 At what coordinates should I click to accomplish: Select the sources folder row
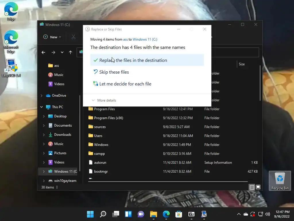[173, 127]
